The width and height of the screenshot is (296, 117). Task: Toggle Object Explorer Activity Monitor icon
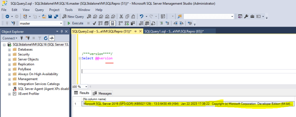(x=51, y=38)
